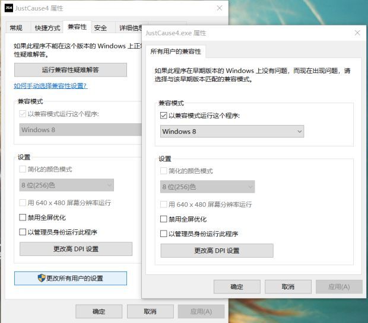The image size is (368, 323).
Task: Enable 以管理员身份运行此程序 in JustCause4.exe dialog
Action: (164, 234)
